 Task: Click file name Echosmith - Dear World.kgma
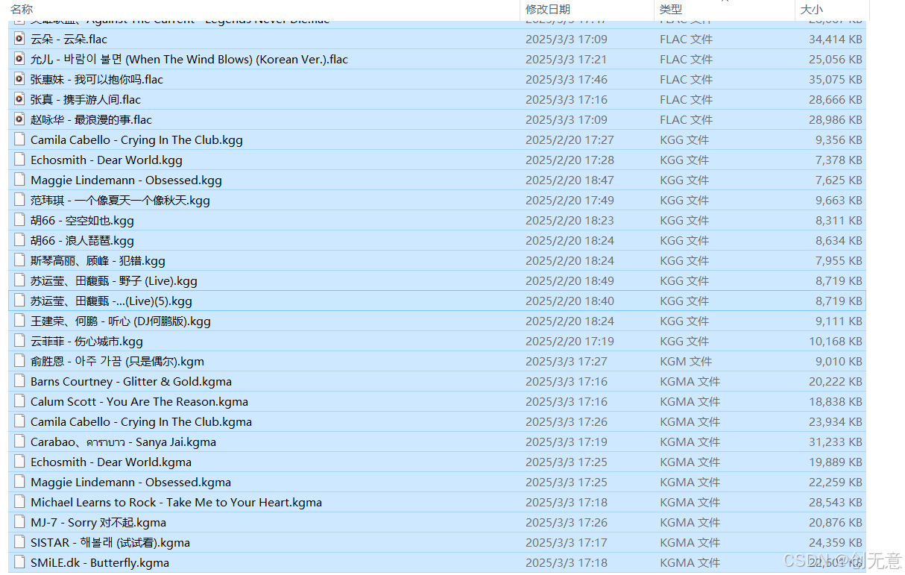(111, 462)
